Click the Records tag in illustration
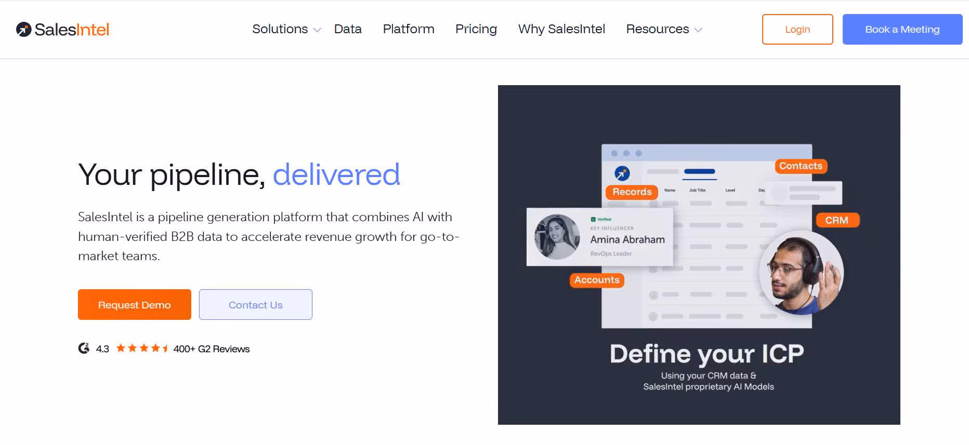The width and height of the screenshot is (969, 445). click(x=632, y=192)
